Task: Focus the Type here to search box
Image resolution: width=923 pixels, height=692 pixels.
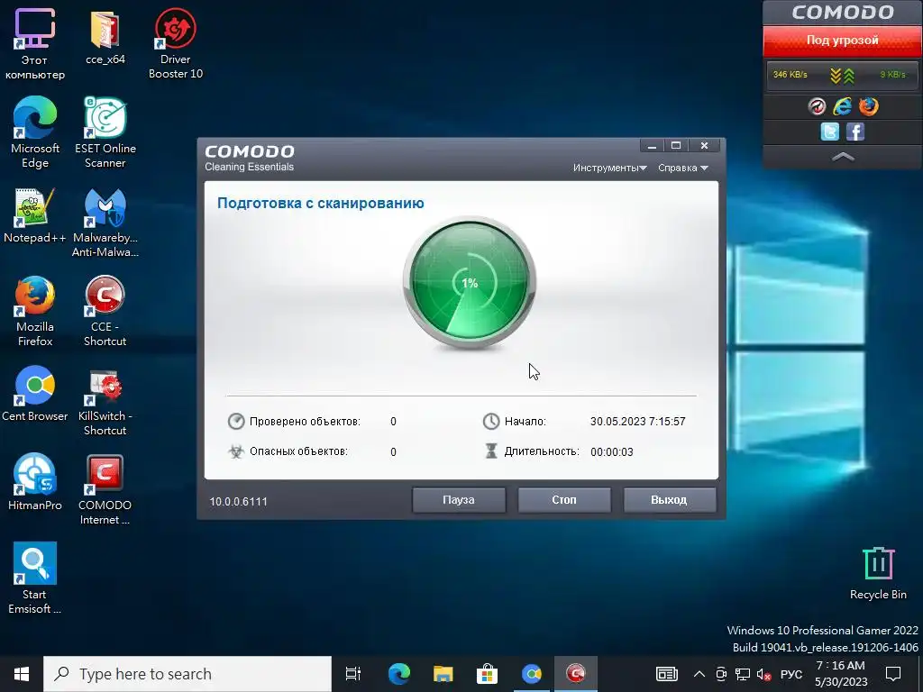Action: (x=187, y=674)
